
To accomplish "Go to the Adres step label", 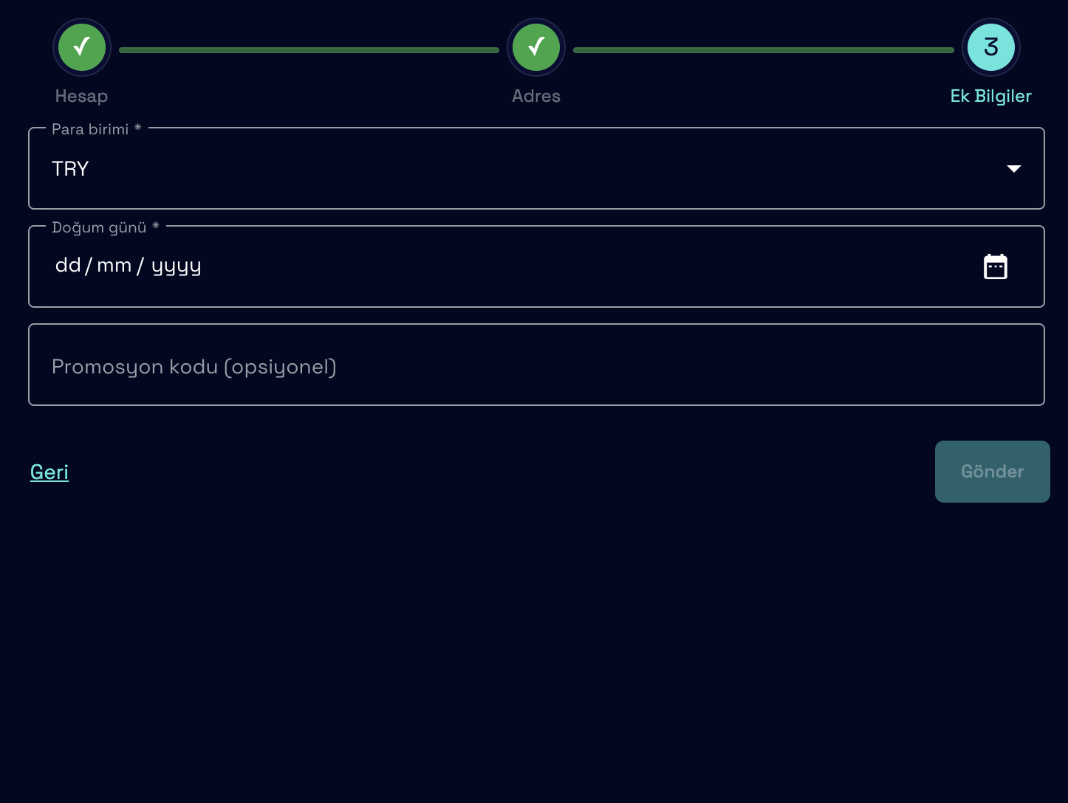I will [x=536, y=96].
